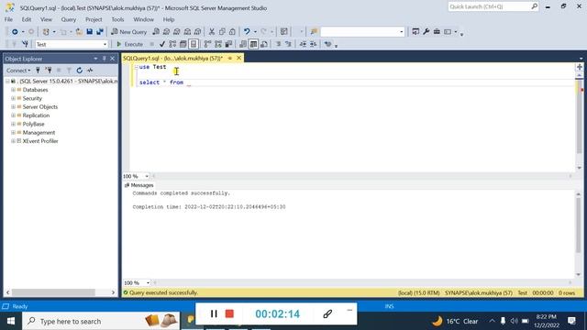Run the query with Execute

point(129,44)
